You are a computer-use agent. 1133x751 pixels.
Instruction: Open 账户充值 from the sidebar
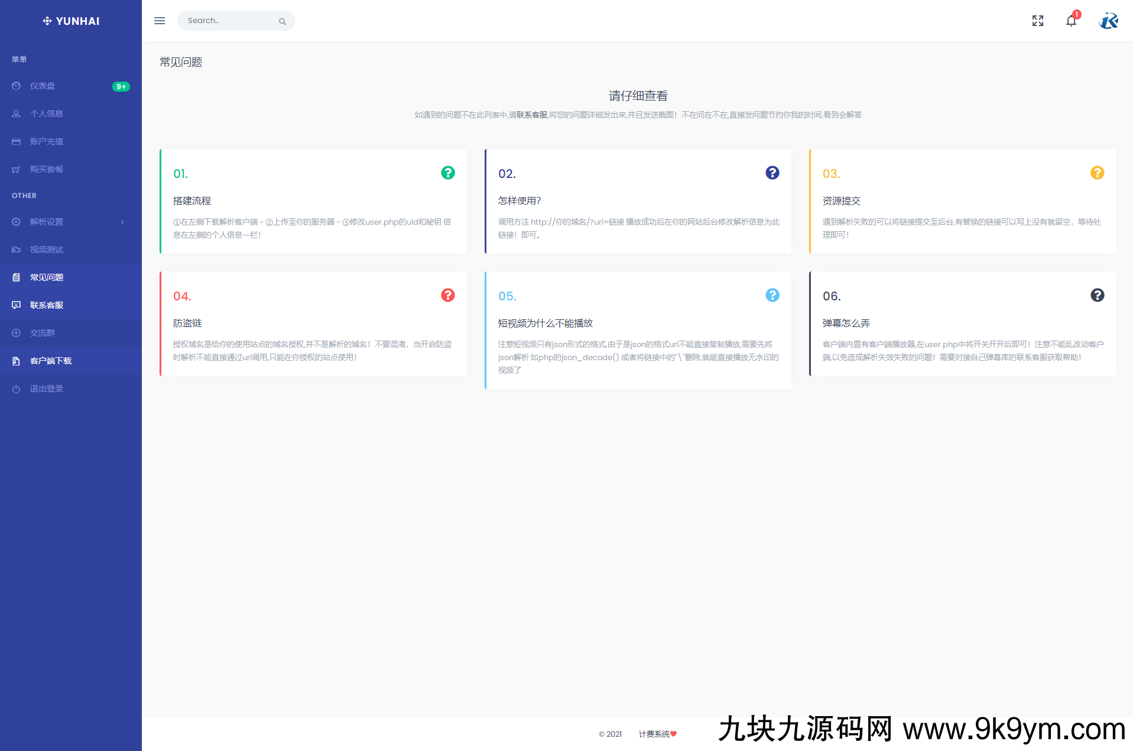tap(46, 141)
